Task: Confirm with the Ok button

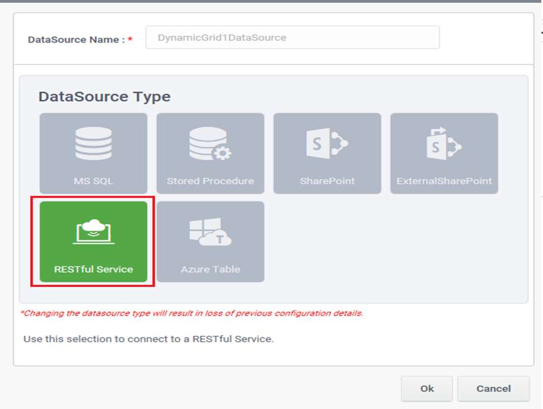Action: [427, 389]
